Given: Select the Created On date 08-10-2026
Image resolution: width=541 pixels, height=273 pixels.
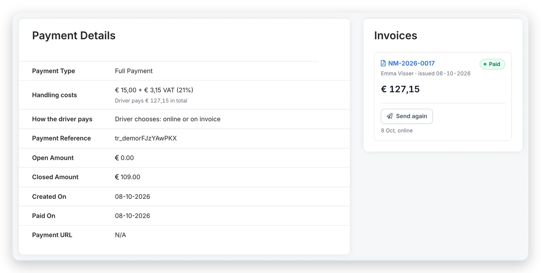Looking at the screenshot, I should [x=133, y=197].
